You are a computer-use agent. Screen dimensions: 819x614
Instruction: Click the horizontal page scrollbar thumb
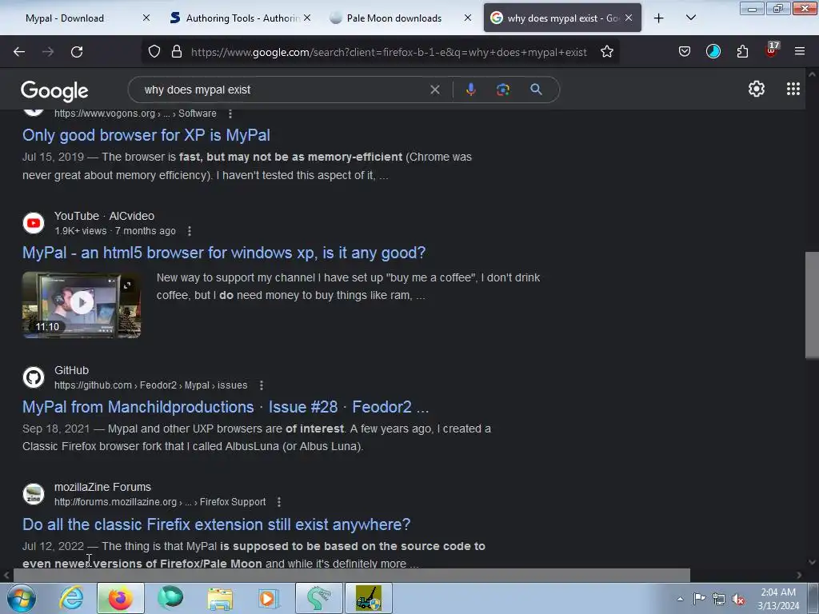pos(351,576)
